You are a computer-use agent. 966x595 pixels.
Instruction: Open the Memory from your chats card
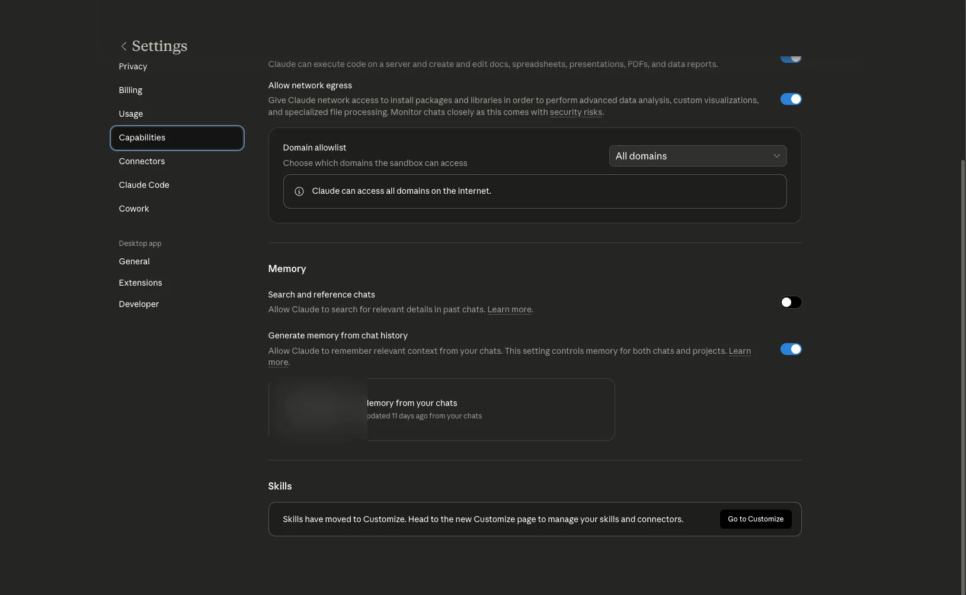pos(442,410)
